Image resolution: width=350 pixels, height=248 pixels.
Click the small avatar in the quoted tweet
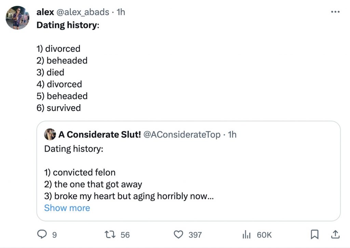coord(50,135)
